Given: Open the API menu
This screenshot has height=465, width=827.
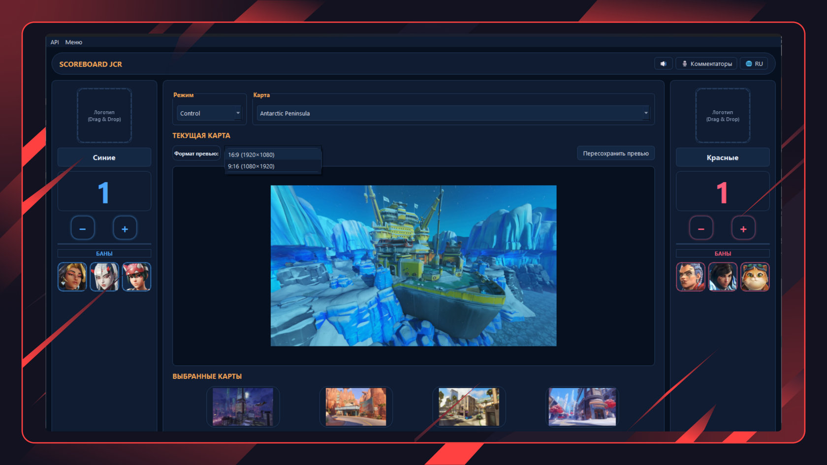Looking at the screenshot, I should tap(55, 42).
